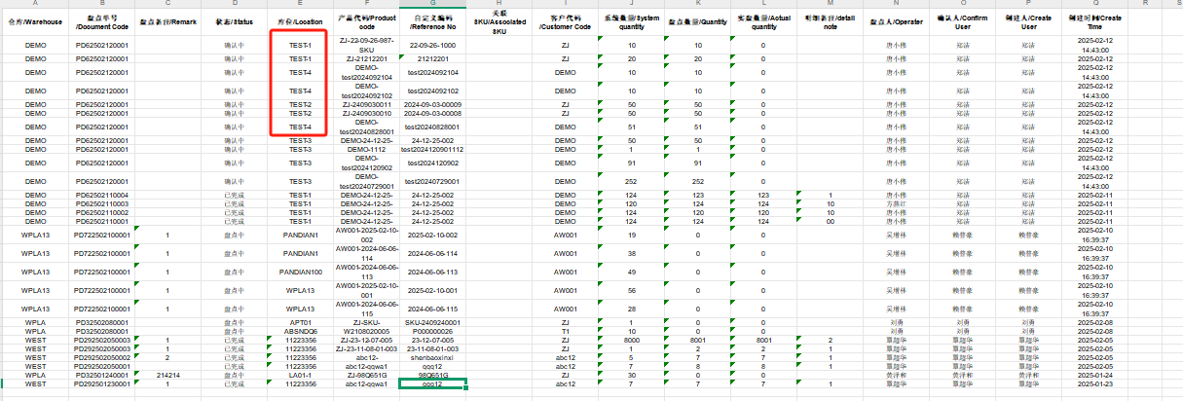The height and width of the screenshot is (401, 1183).
Task: Select remark cell 214214
Action: pos(166,375)
